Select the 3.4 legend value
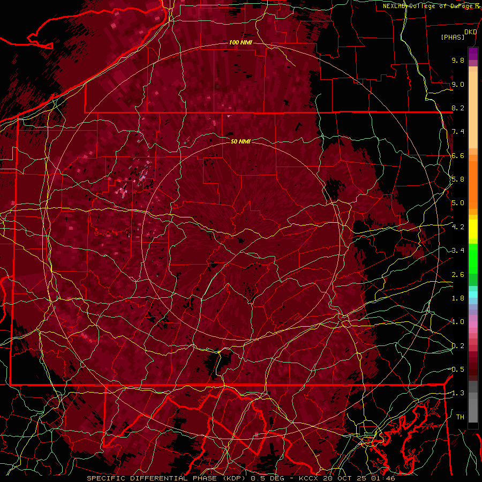The image size is (482, 482). [458, 251]
